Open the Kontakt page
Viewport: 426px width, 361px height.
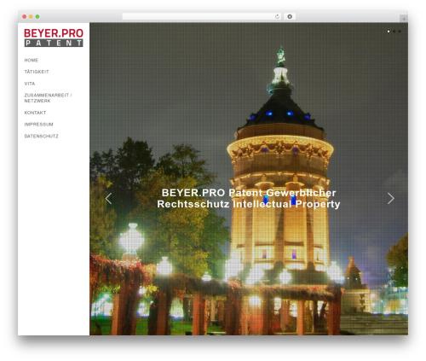click(x=35, y=113)
